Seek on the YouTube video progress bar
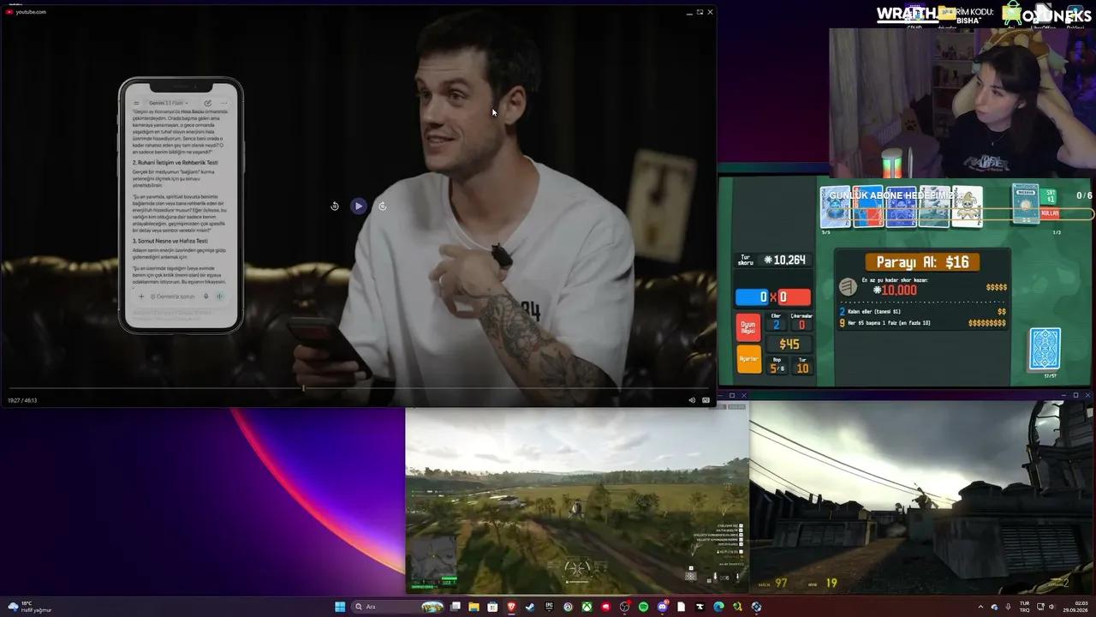This screenshot has height=617, width=1096. tap(358, 388)
